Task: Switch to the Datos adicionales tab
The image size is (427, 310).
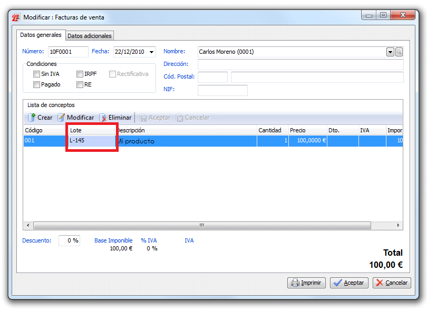Action: pos(89,35)
